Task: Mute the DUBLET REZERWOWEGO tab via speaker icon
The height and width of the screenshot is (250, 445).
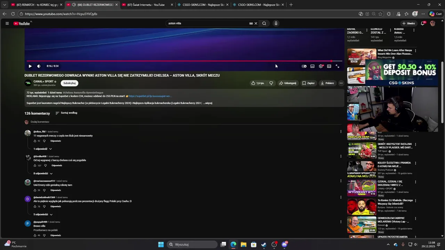Action: [x=74, y=5]
